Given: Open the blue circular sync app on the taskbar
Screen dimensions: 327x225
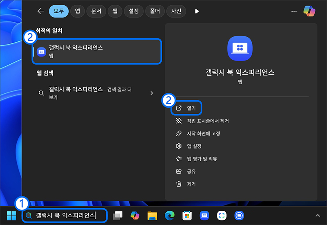Looking at the screenshot, I should coord(239,216).
